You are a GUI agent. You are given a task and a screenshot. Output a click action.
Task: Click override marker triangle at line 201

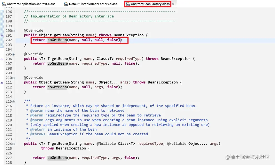pos(2,35)
